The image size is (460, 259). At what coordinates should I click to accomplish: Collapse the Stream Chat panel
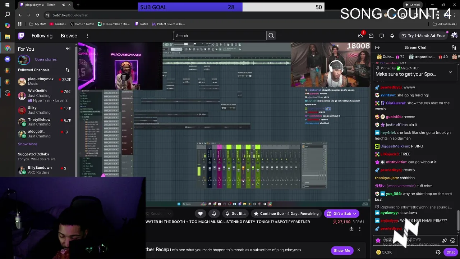(x=377, y=47)
